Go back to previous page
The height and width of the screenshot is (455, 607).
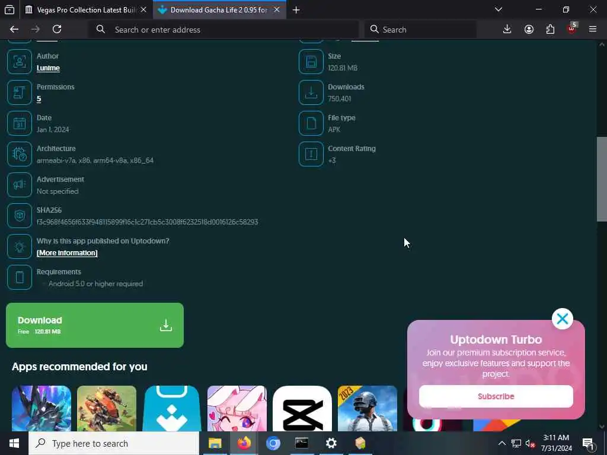click(14, 30)
